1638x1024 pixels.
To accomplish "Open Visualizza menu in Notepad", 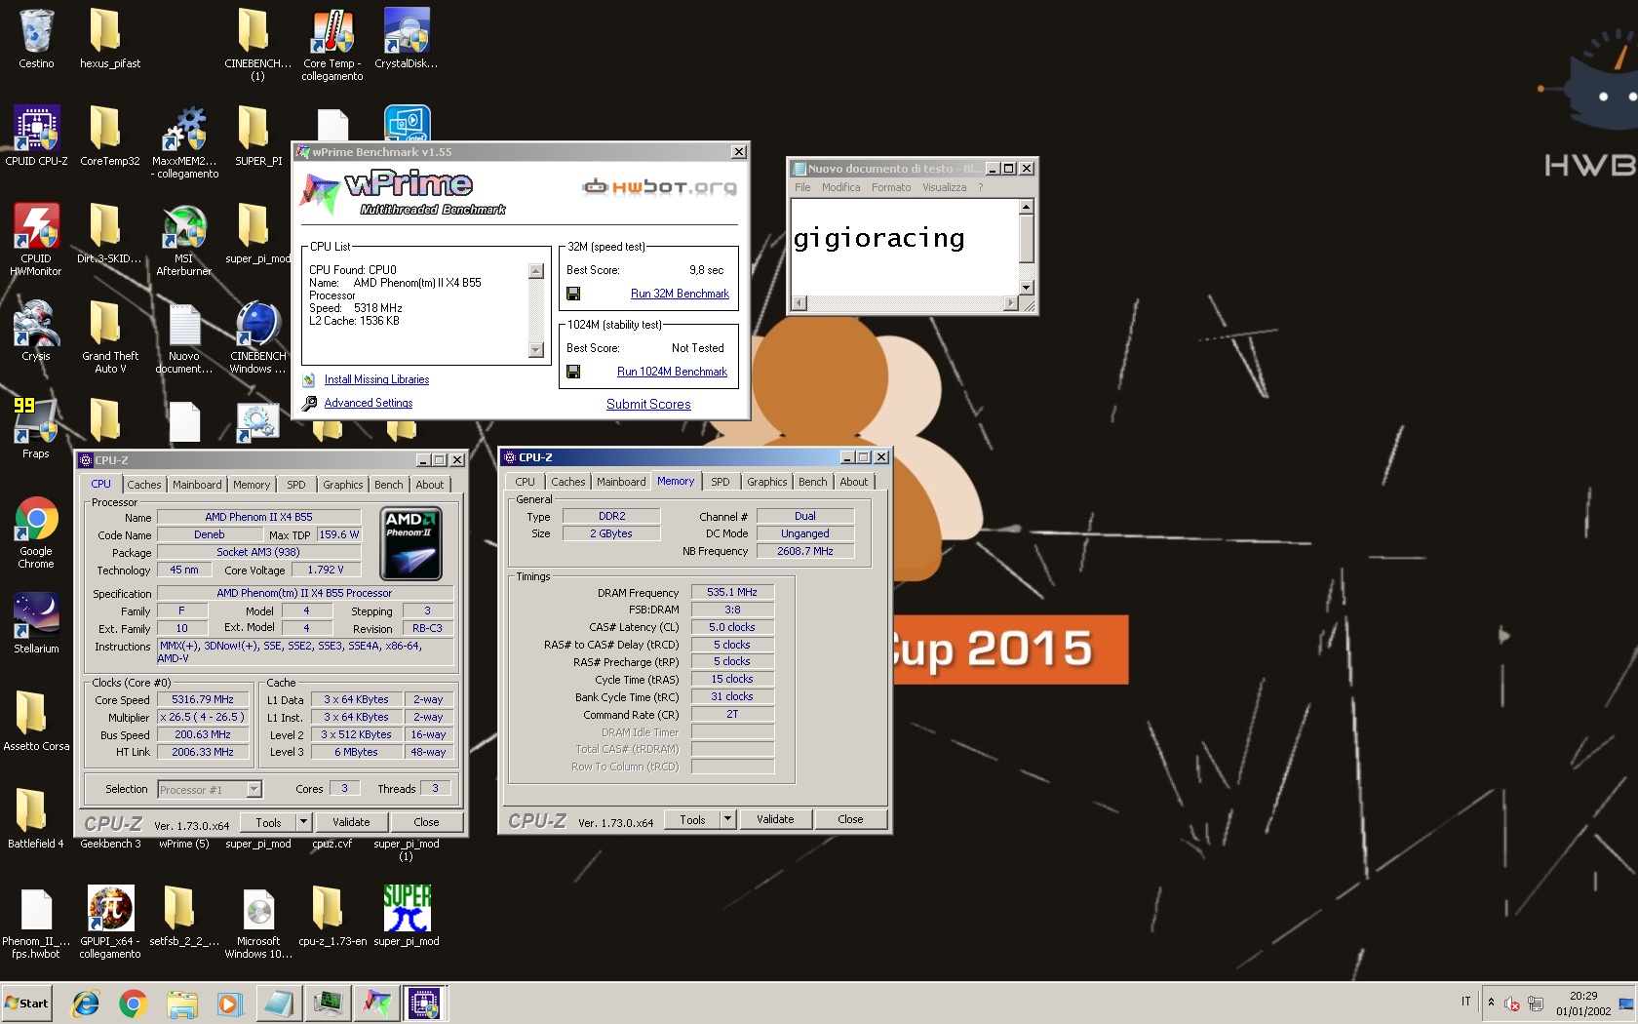I will (x=944, y=187).
